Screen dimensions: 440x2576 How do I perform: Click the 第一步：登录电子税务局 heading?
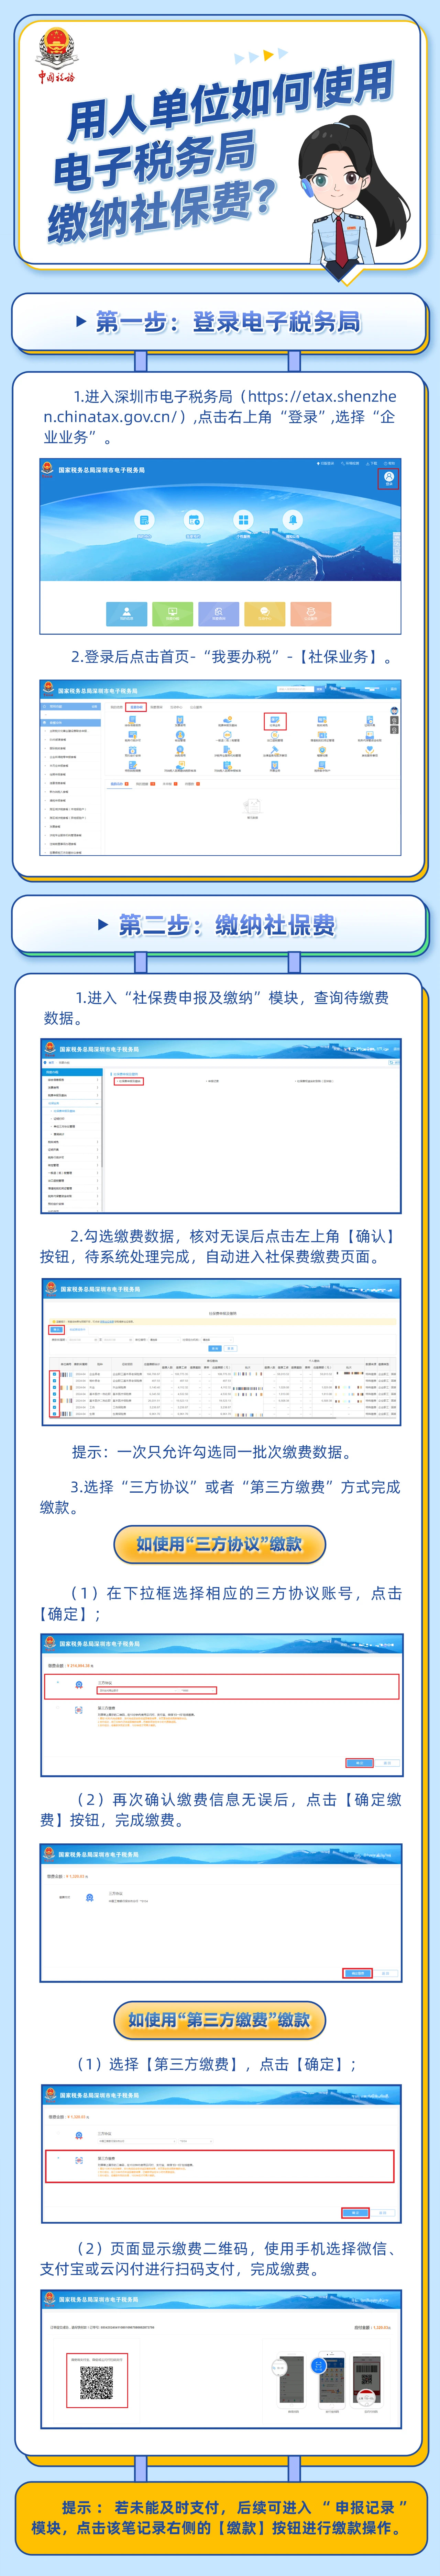click(228, 322)
